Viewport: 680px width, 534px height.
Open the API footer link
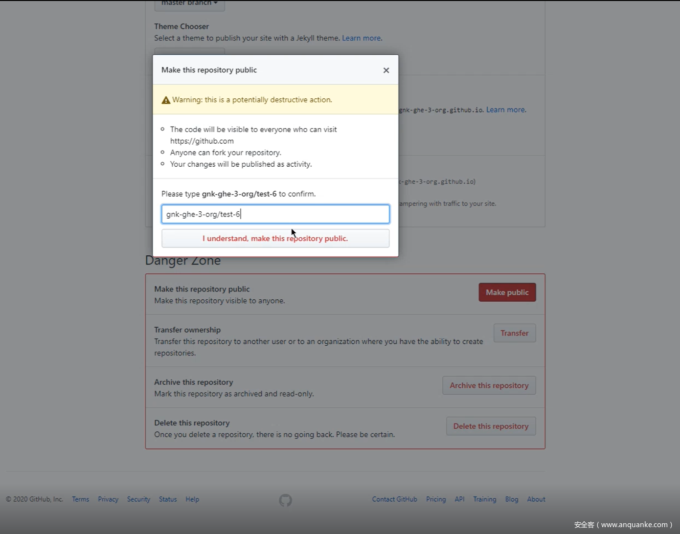point(459,499)
